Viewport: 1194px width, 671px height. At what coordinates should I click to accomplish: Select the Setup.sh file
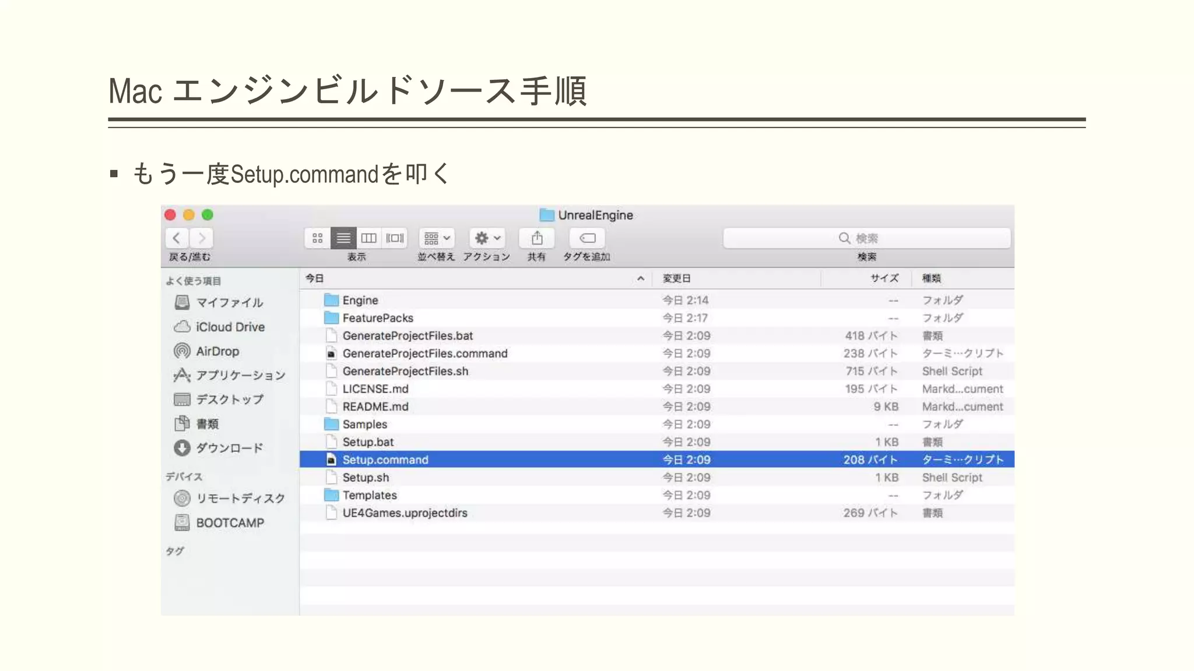(657, 478)
